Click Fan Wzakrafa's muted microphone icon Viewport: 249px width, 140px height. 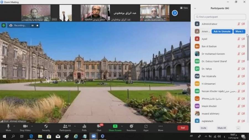pos(239,76)
